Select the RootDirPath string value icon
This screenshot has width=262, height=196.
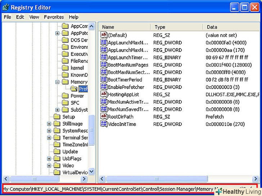pyautogui.click(x=104, y=116)
